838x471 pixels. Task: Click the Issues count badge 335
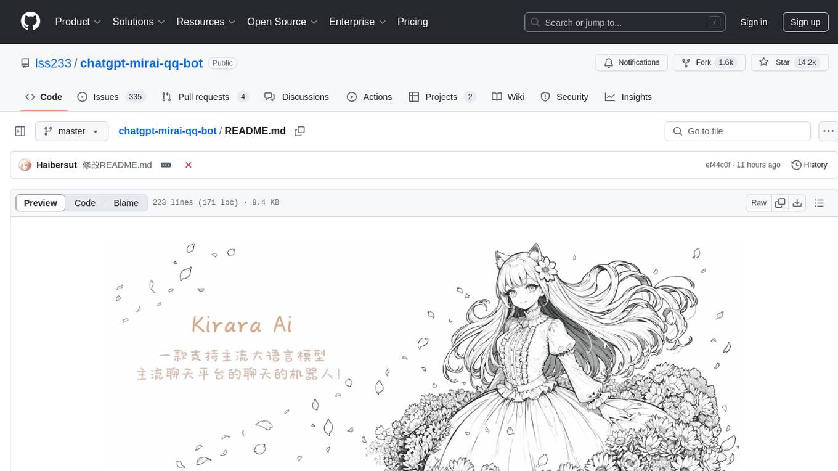pos(135,97)
